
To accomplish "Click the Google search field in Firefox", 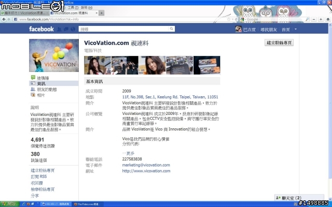I will (275, 19).
